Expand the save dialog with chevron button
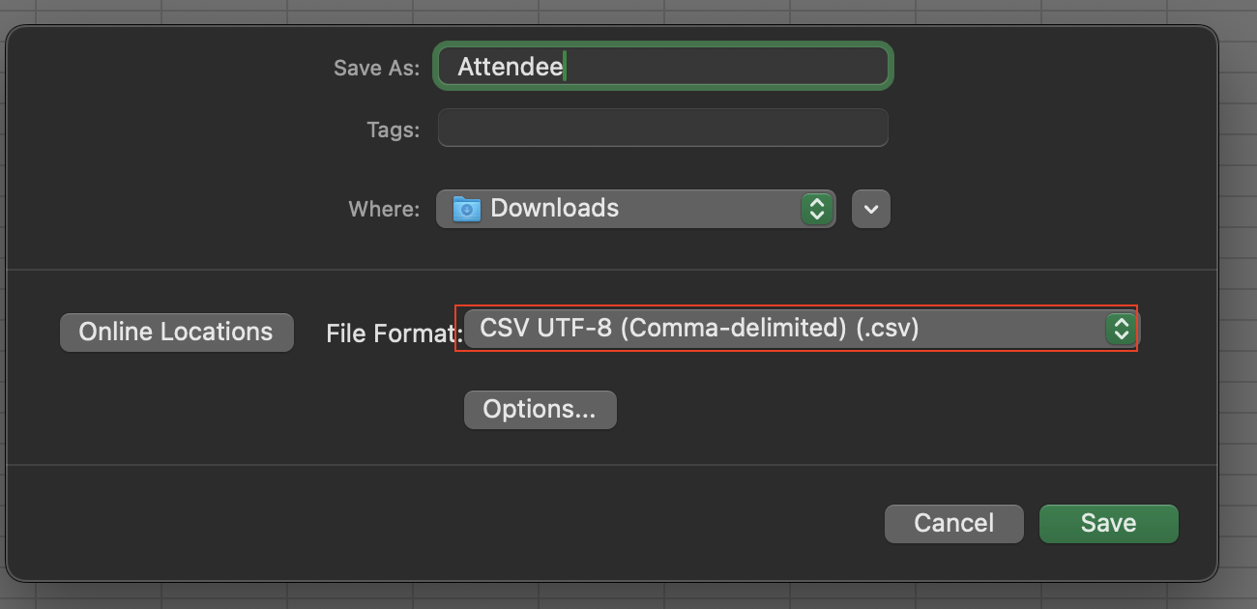1257x609 pixels. (871, 209)
